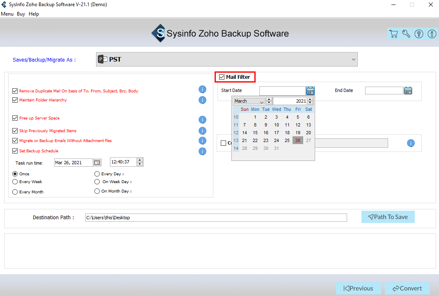The image size is (439, 296).
Task: Uncheck Skip Previously Migrated Items
Action: click(15, 131)
